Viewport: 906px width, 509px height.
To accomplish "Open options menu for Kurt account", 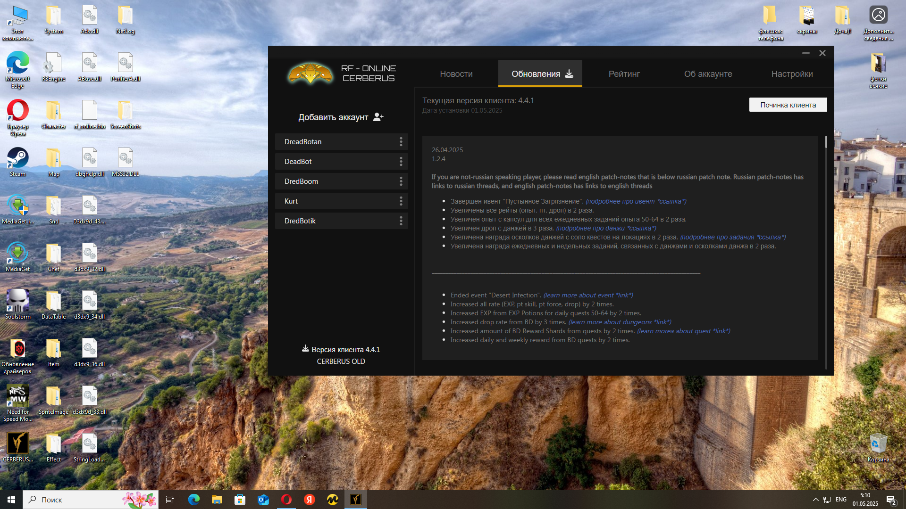I will coord(401,201).
